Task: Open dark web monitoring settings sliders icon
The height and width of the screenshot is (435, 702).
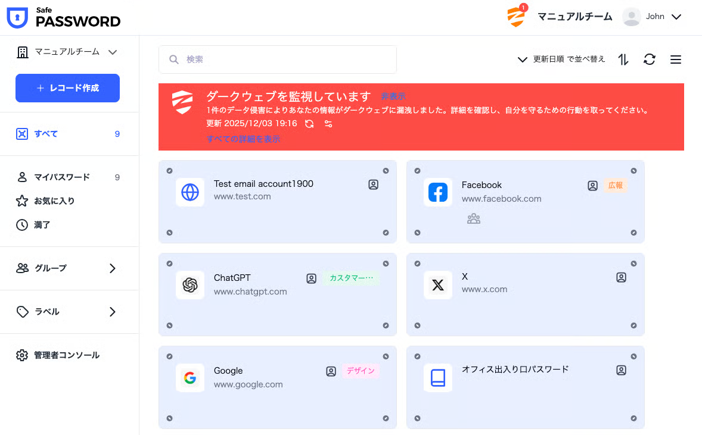Action: (328, 124)
